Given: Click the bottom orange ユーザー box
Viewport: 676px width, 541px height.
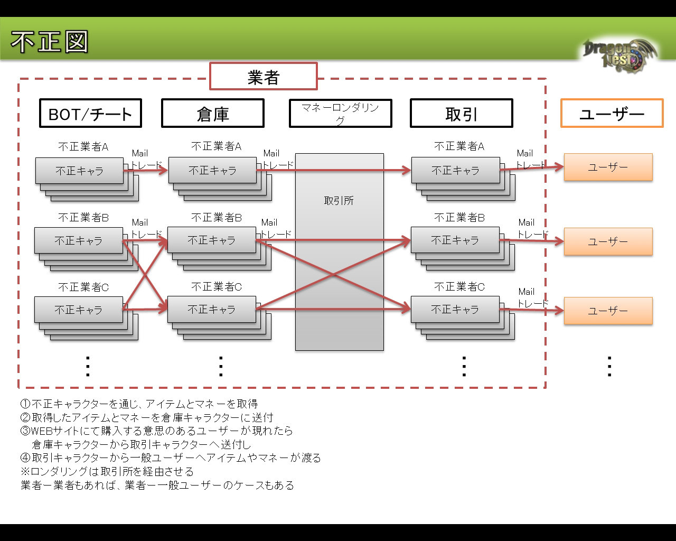Looking at the screenshot, I should pyautogui.click(x=608, y=311).
